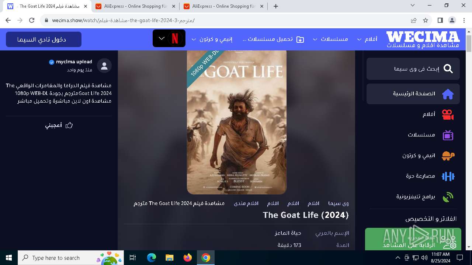Click the browser address bar URL
This screenshot has height=265, width=472.
coord(123,21)
